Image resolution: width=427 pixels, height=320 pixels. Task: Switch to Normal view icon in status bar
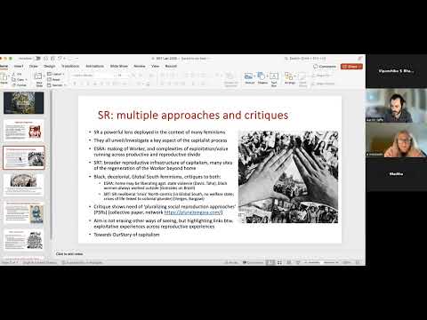coord(270,262)
